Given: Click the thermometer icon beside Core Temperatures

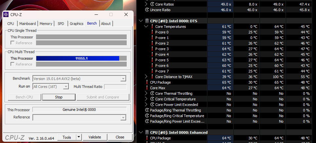Looking at the screenshot, I should tap(152, 27).
